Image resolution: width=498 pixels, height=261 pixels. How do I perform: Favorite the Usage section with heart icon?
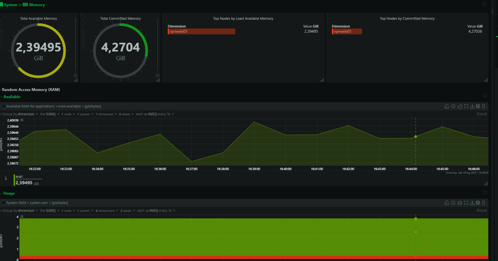click(485, 192)
